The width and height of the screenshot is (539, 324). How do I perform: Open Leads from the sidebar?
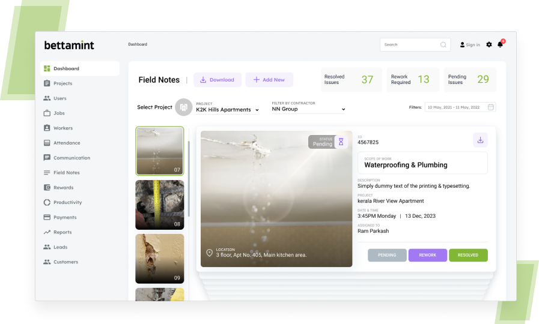point(60,247)
